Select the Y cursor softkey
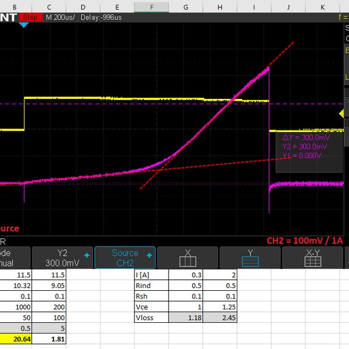Screen dimensions: 349x349 coord(250,258)
